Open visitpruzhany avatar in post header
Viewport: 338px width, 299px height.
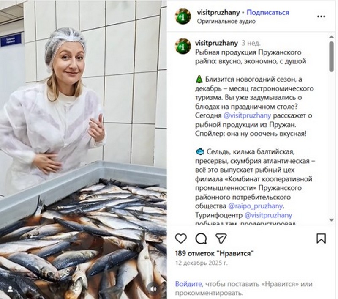coord(183,16)
